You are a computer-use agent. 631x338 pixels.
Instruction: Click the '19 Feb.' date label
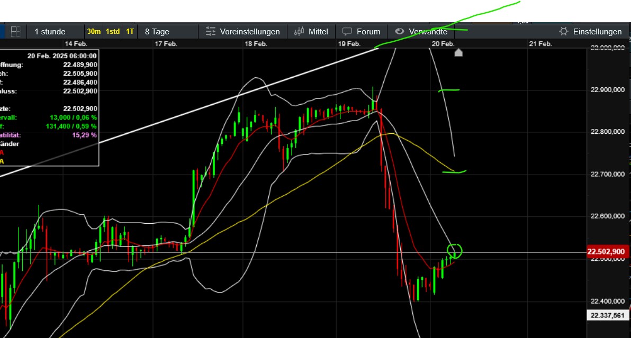tap(349, 44)
